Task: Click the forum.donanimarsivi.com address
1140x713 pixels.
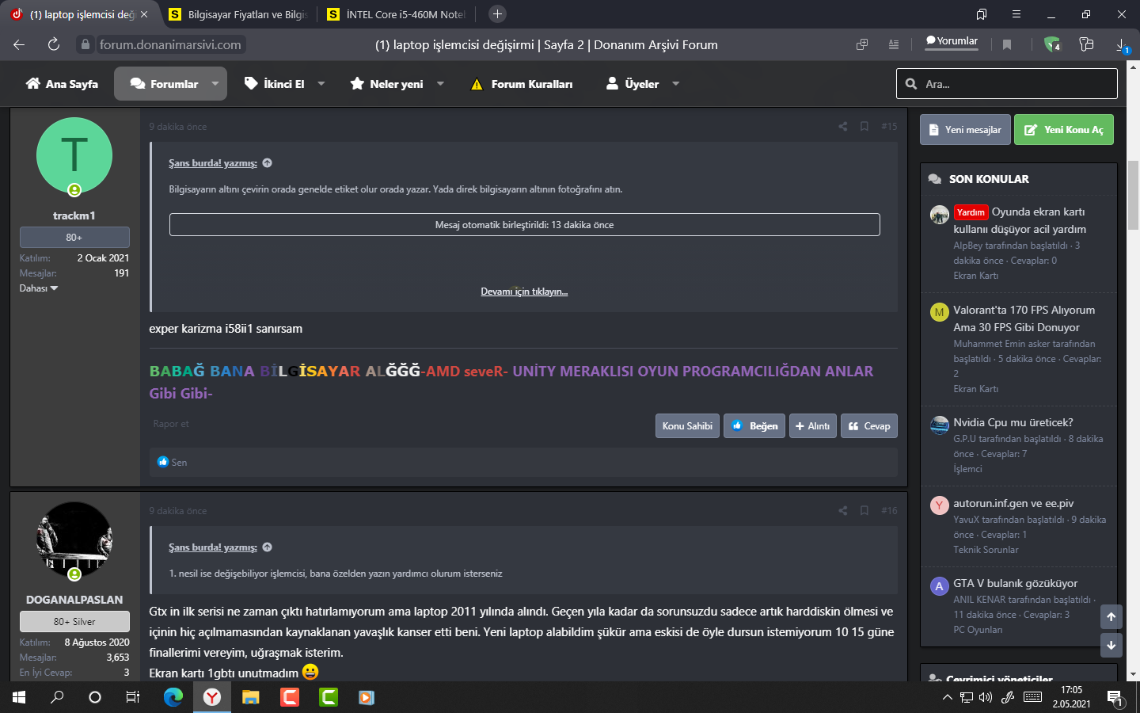Action: [170, 45]
